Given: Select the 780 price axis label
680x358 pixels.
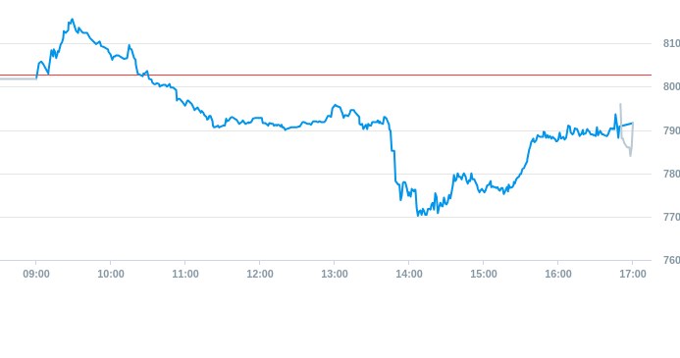Looking at the screenshot, I should coord(671,174).
